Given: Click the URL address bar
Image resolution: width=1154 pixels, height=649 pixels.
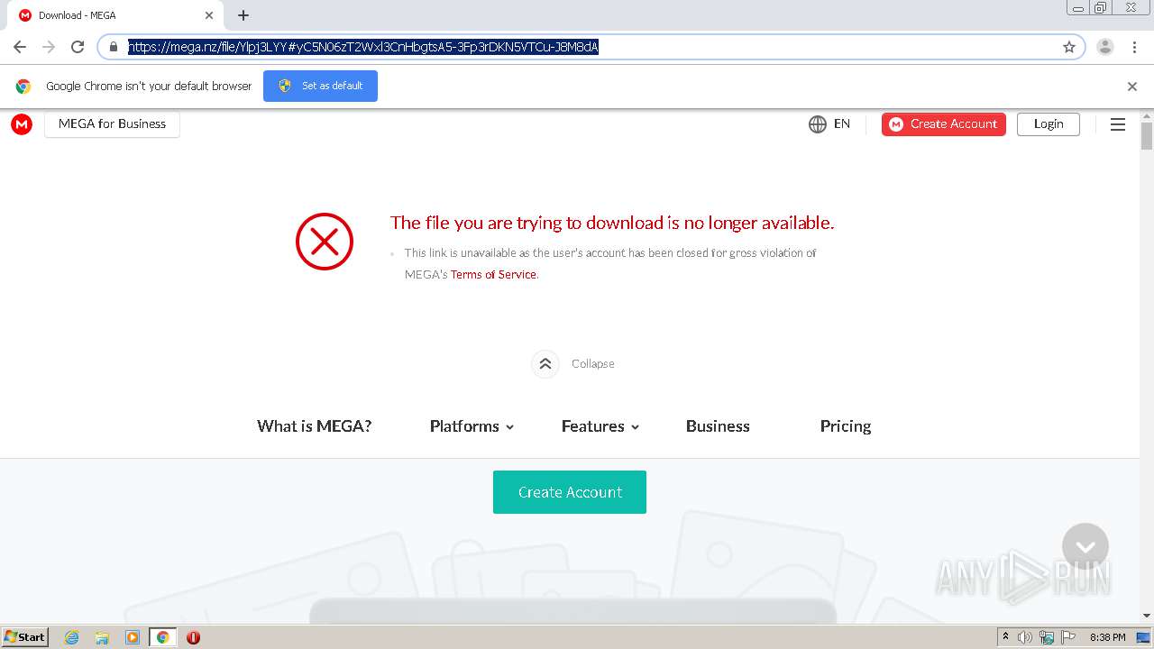Looking at the screenshot, I should [591, 47].
